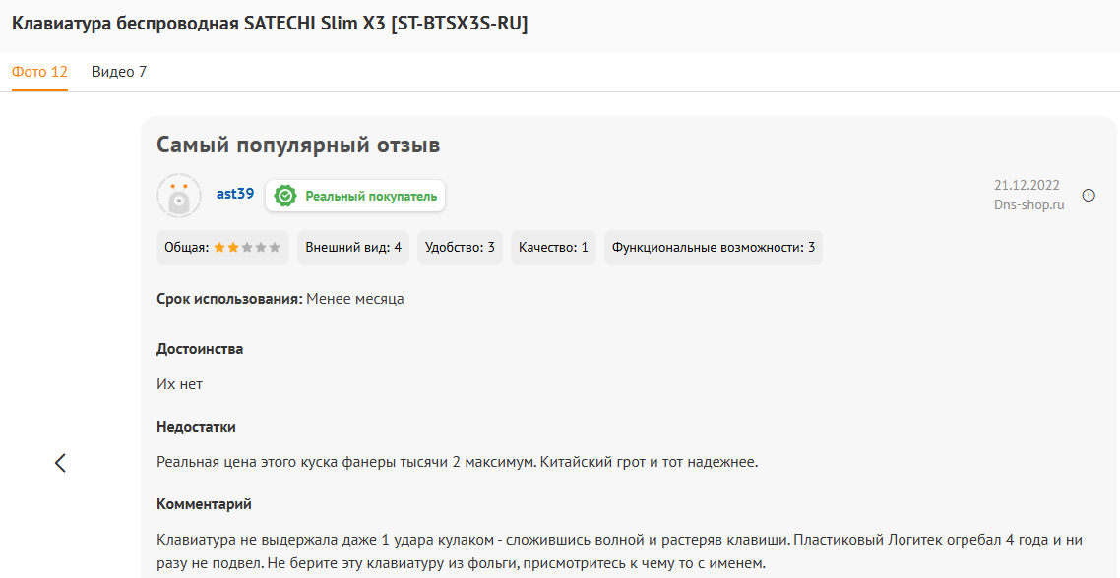This screenshot has width=1120, height=578.
Task: Click the Комментарий heading
Action: (205, 504)
